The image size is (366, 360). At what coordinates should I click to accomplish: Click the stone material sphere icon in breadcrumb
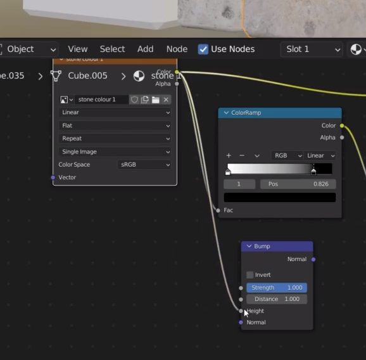click(139, 76)
